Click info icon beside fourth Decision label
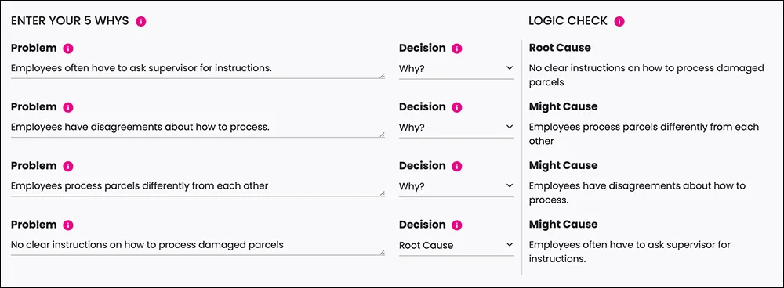 [x=457, y=225]
